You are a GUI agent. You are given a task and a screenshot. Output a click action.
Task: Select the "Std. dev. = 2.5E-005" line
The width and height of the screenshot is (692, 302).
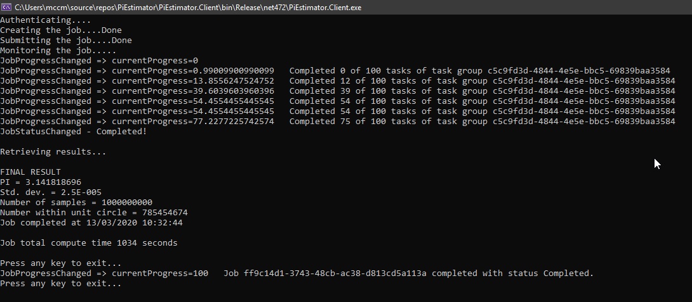[51, 192]
